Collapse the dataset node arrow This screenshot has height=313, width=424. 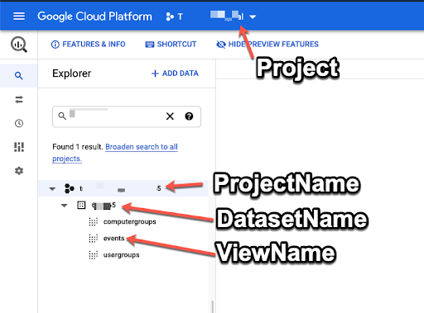click(65, 206)
